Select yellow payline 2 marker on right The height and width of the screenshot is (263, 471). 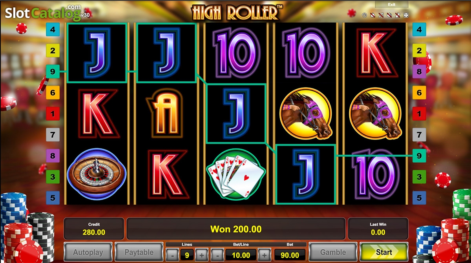419,50
